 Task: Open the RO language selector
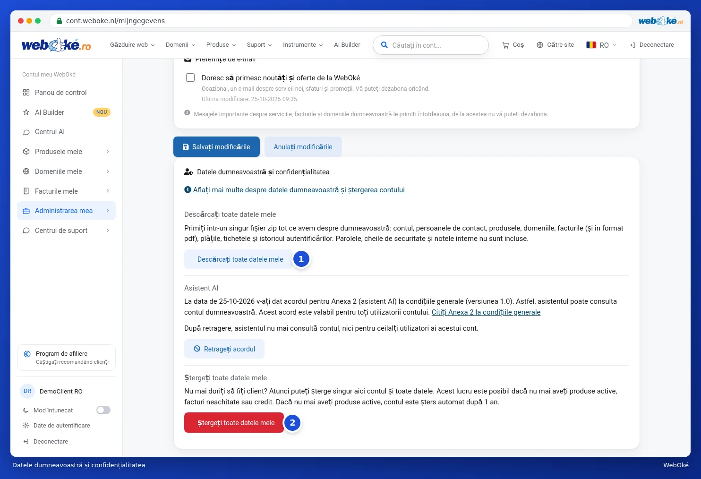pos(601,45)
